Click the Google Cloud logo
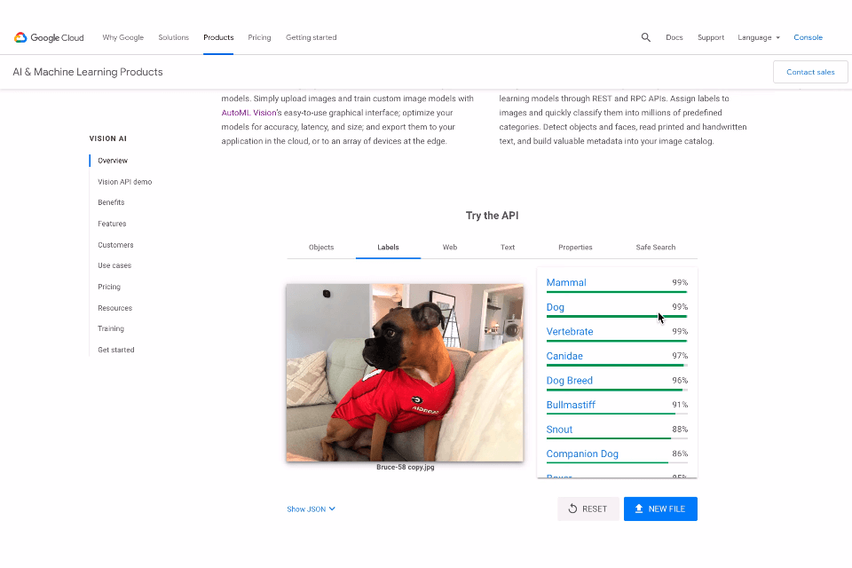The width and height of the screenshot is (852, 568). [49, 37]
